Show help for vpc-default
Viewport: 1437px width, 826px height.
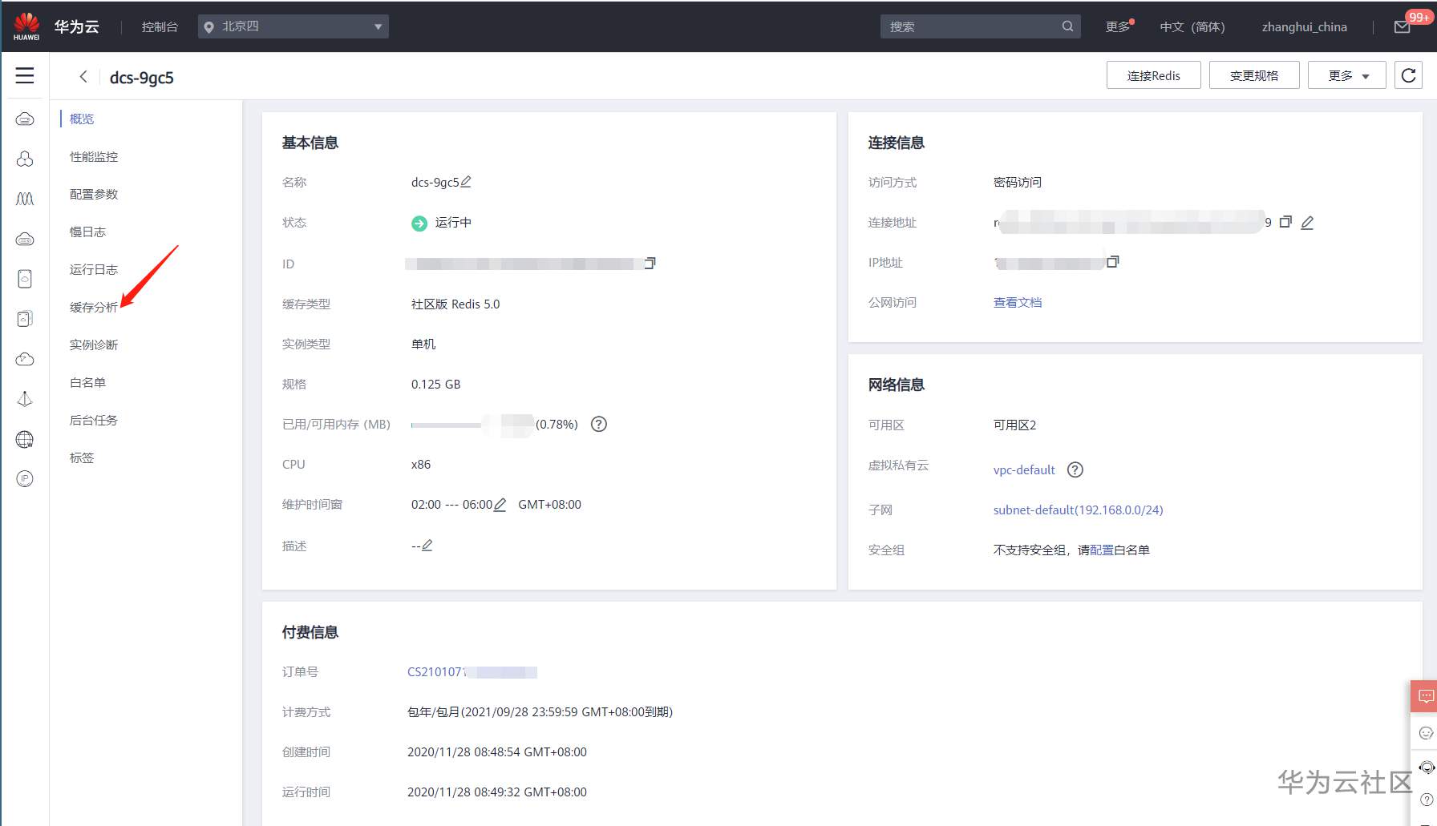tap(1075, 470)
